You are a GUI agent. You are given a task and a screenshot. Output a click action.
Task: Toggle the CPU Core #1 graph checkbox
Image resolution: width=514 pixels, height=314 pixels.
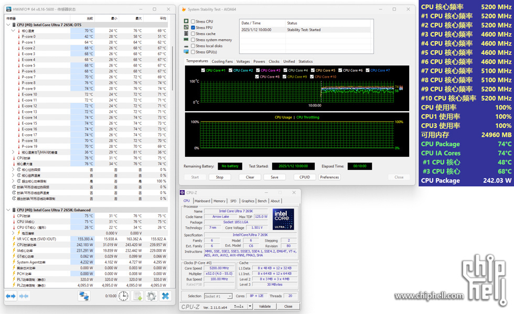[x=204, y=70]
